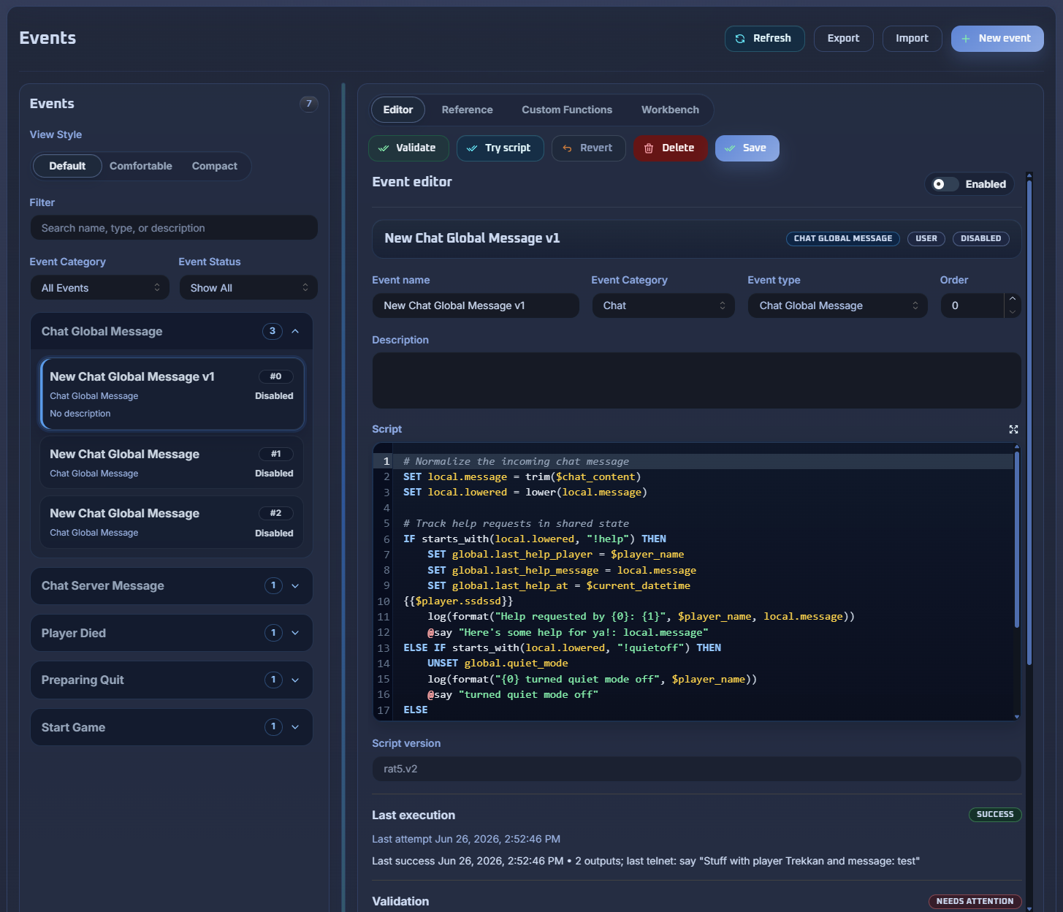
Task: Click the CHAT GLOBAL MESSAGE tag
Action: pyautogui.click(x=843, y=239)
